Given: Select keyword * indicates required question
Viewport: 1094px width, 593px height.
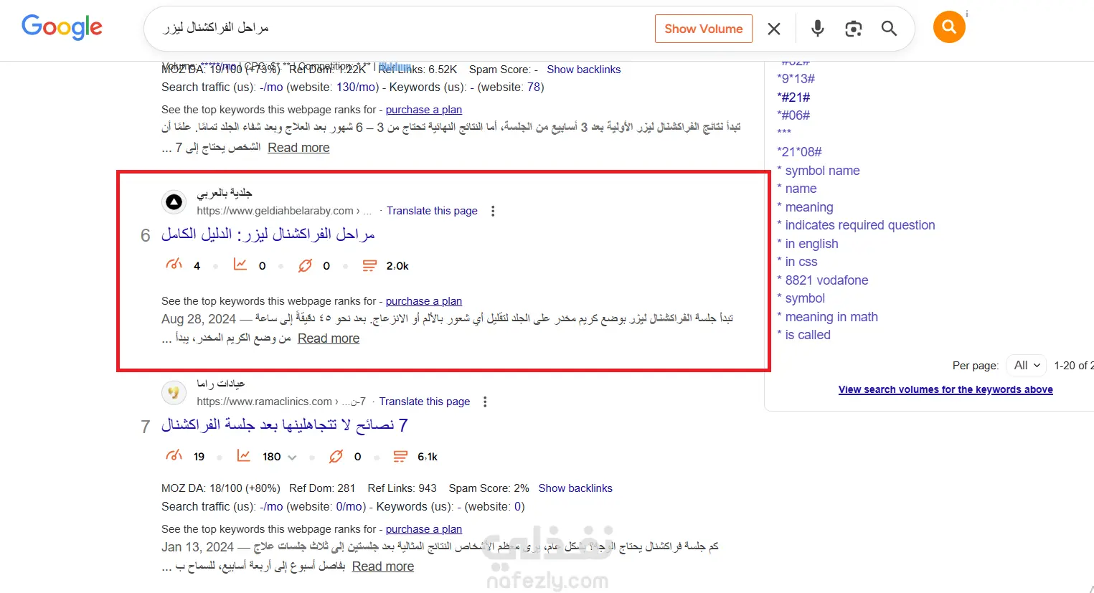Looking at the screenshot, I should pyautogui.click(x=856, y=225).
